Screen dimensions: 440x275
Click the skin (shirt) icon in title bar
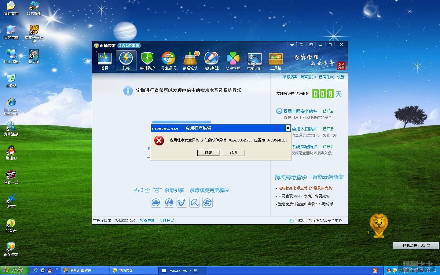click(x=292, y=45)
